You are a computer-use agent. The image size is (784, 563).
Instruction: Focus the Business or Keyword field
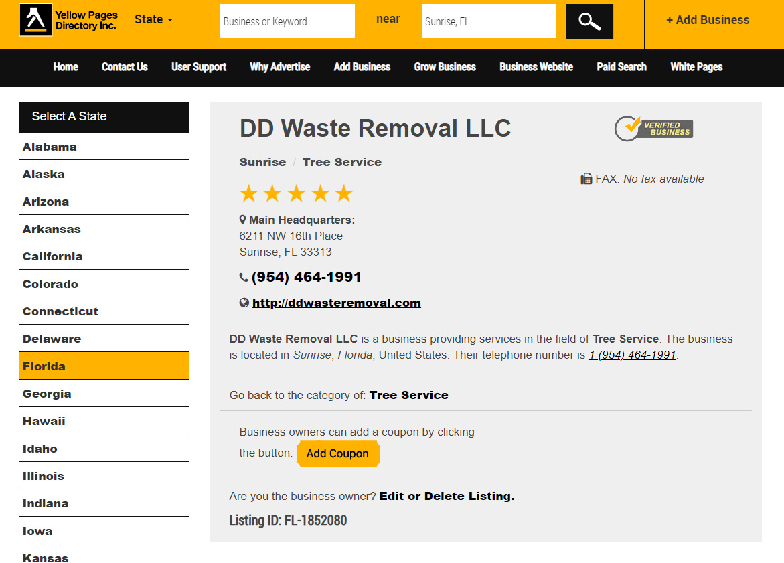[287, 21]
